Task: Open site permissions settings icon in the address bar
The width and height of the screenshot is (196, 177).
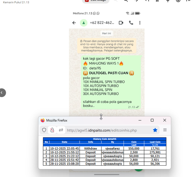Action: click(x=61, y=130)
